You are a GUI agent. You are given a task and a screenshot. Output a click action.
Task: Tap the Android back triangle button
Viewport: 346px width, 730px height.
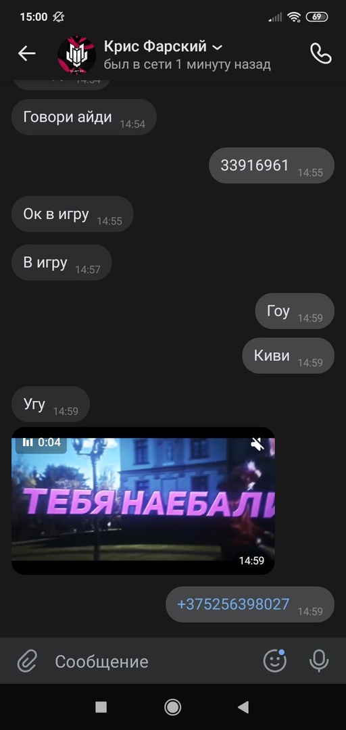click(243, 707)
